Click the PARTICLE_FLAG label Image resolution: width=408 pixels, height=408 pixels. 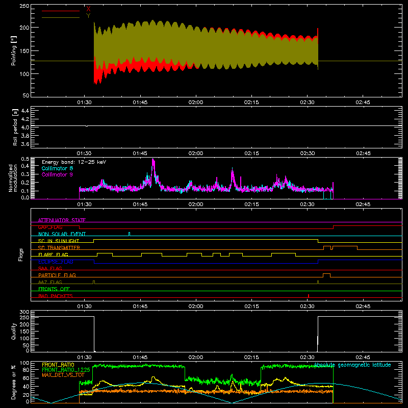coord(57,275)
